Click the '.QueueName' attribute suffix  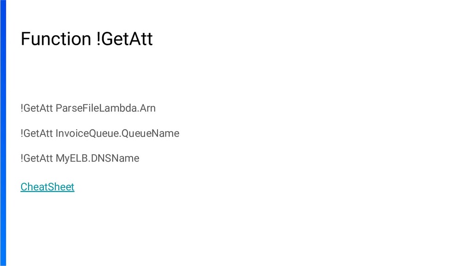pyautogui.click(x=151, y=133)
